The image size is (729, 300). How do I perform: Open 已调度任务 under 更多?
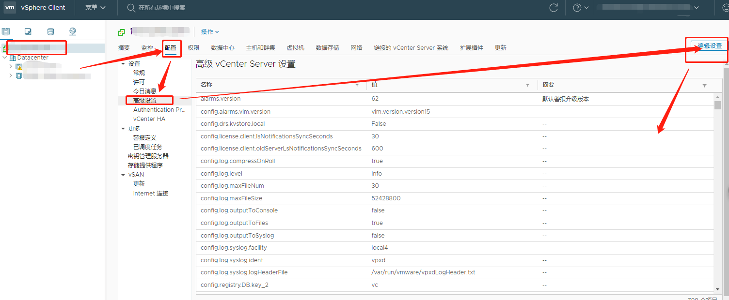click(148, 147)
